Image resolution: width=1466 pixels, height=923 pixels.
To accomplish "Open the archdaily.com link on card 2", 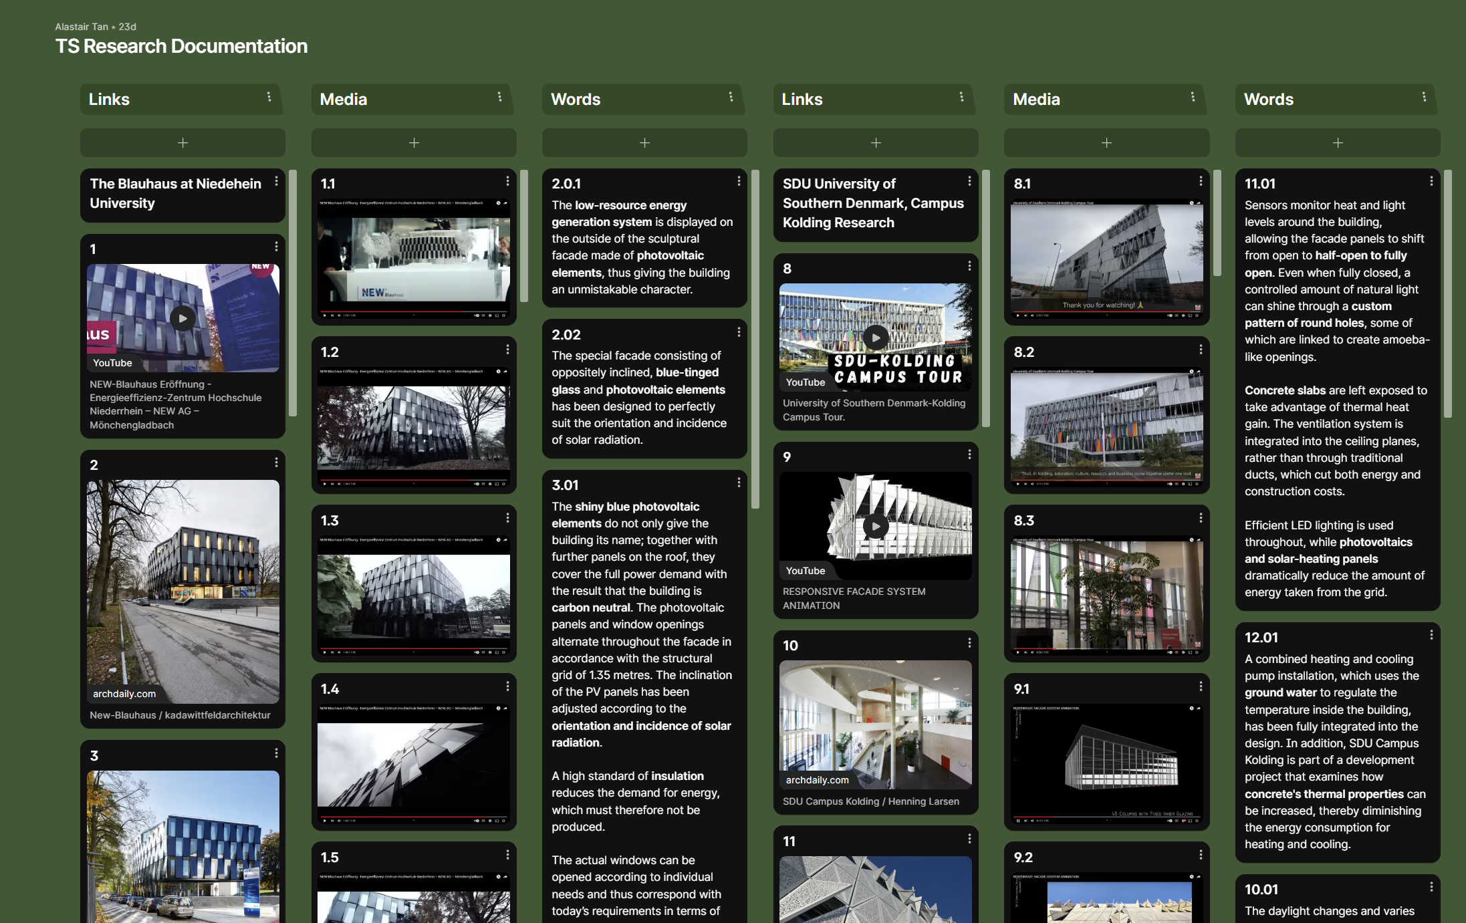I will (123, 694).
